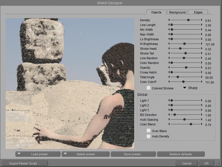Open the Load preset dropdown
This screenshot has width=222, height=167.
[38, 154]
